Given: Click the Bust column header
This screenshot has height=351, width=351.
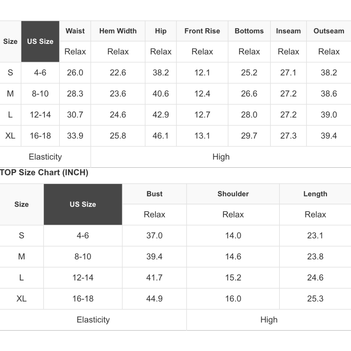Looking at the screenshot, I should [x=154, y=194].
